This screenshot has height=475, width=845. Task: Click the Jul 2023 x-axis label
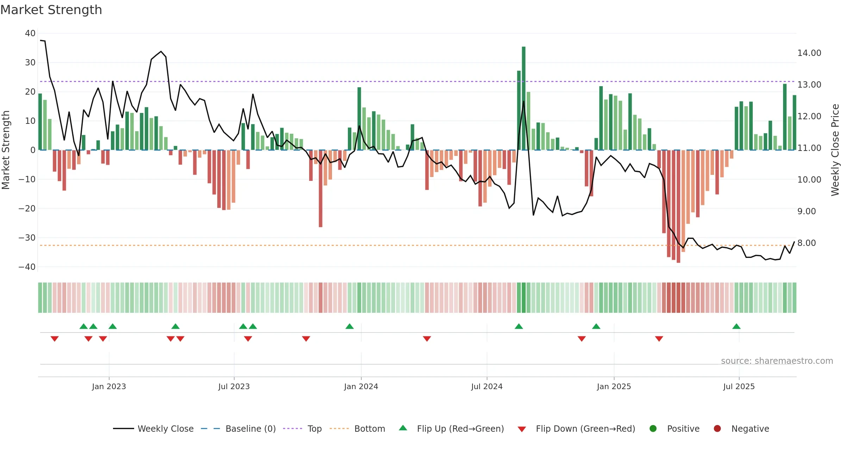[234, 386]
